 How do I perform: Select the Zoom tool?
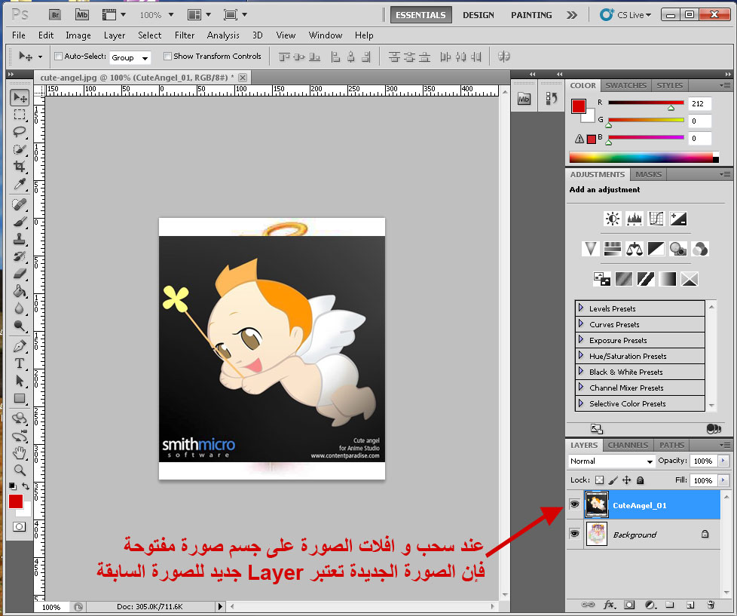20,470
